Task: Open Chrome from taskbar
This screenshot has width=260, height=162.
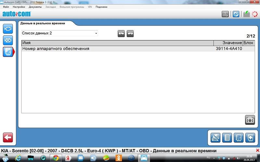Action: click(56, 158)
